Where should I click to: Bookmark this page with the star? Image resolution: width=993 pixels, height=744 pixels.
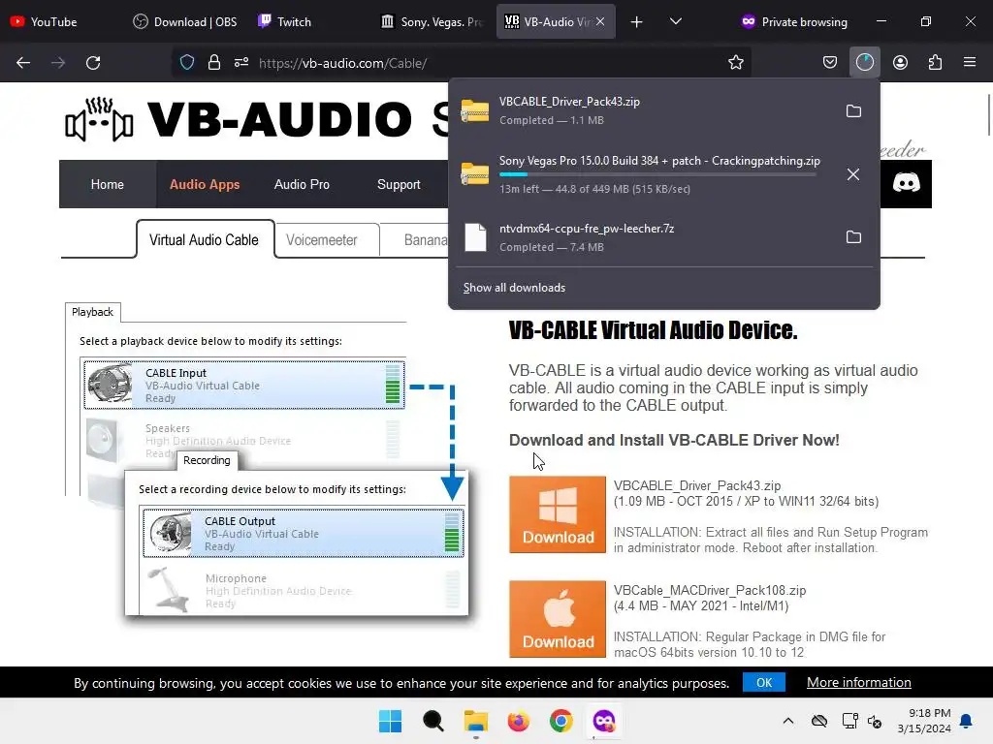[735, 63]
